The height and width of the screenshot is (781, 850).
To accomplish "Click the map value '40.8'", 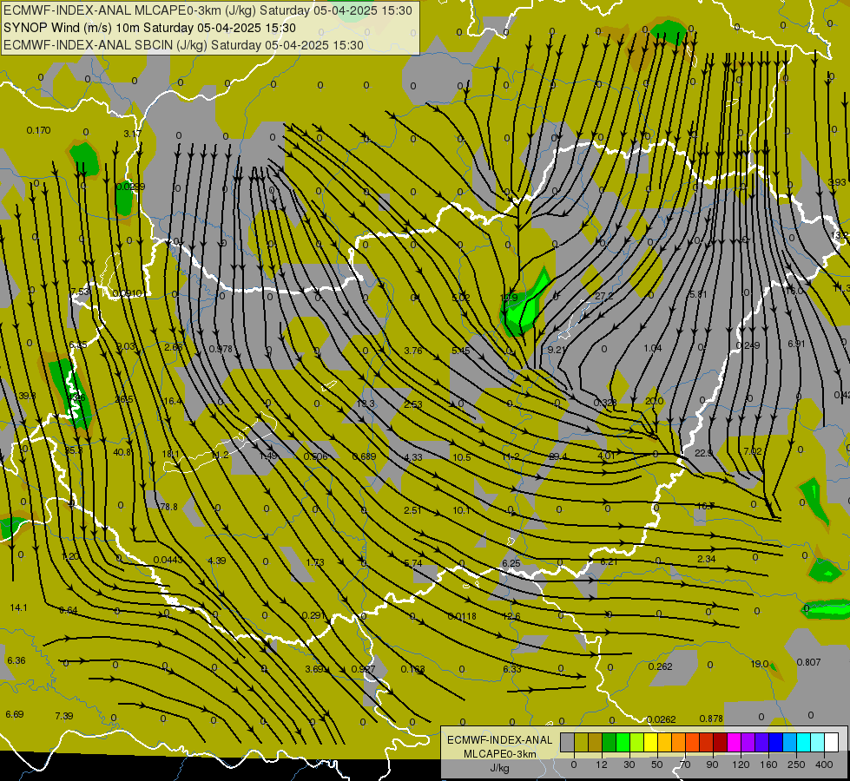I will (122, 452).
